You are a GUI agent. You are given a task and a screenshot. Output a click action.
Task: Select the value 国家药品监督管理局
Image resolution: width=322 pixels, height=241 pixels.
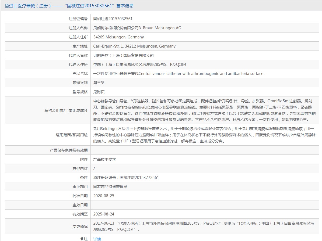pos(110,187)
